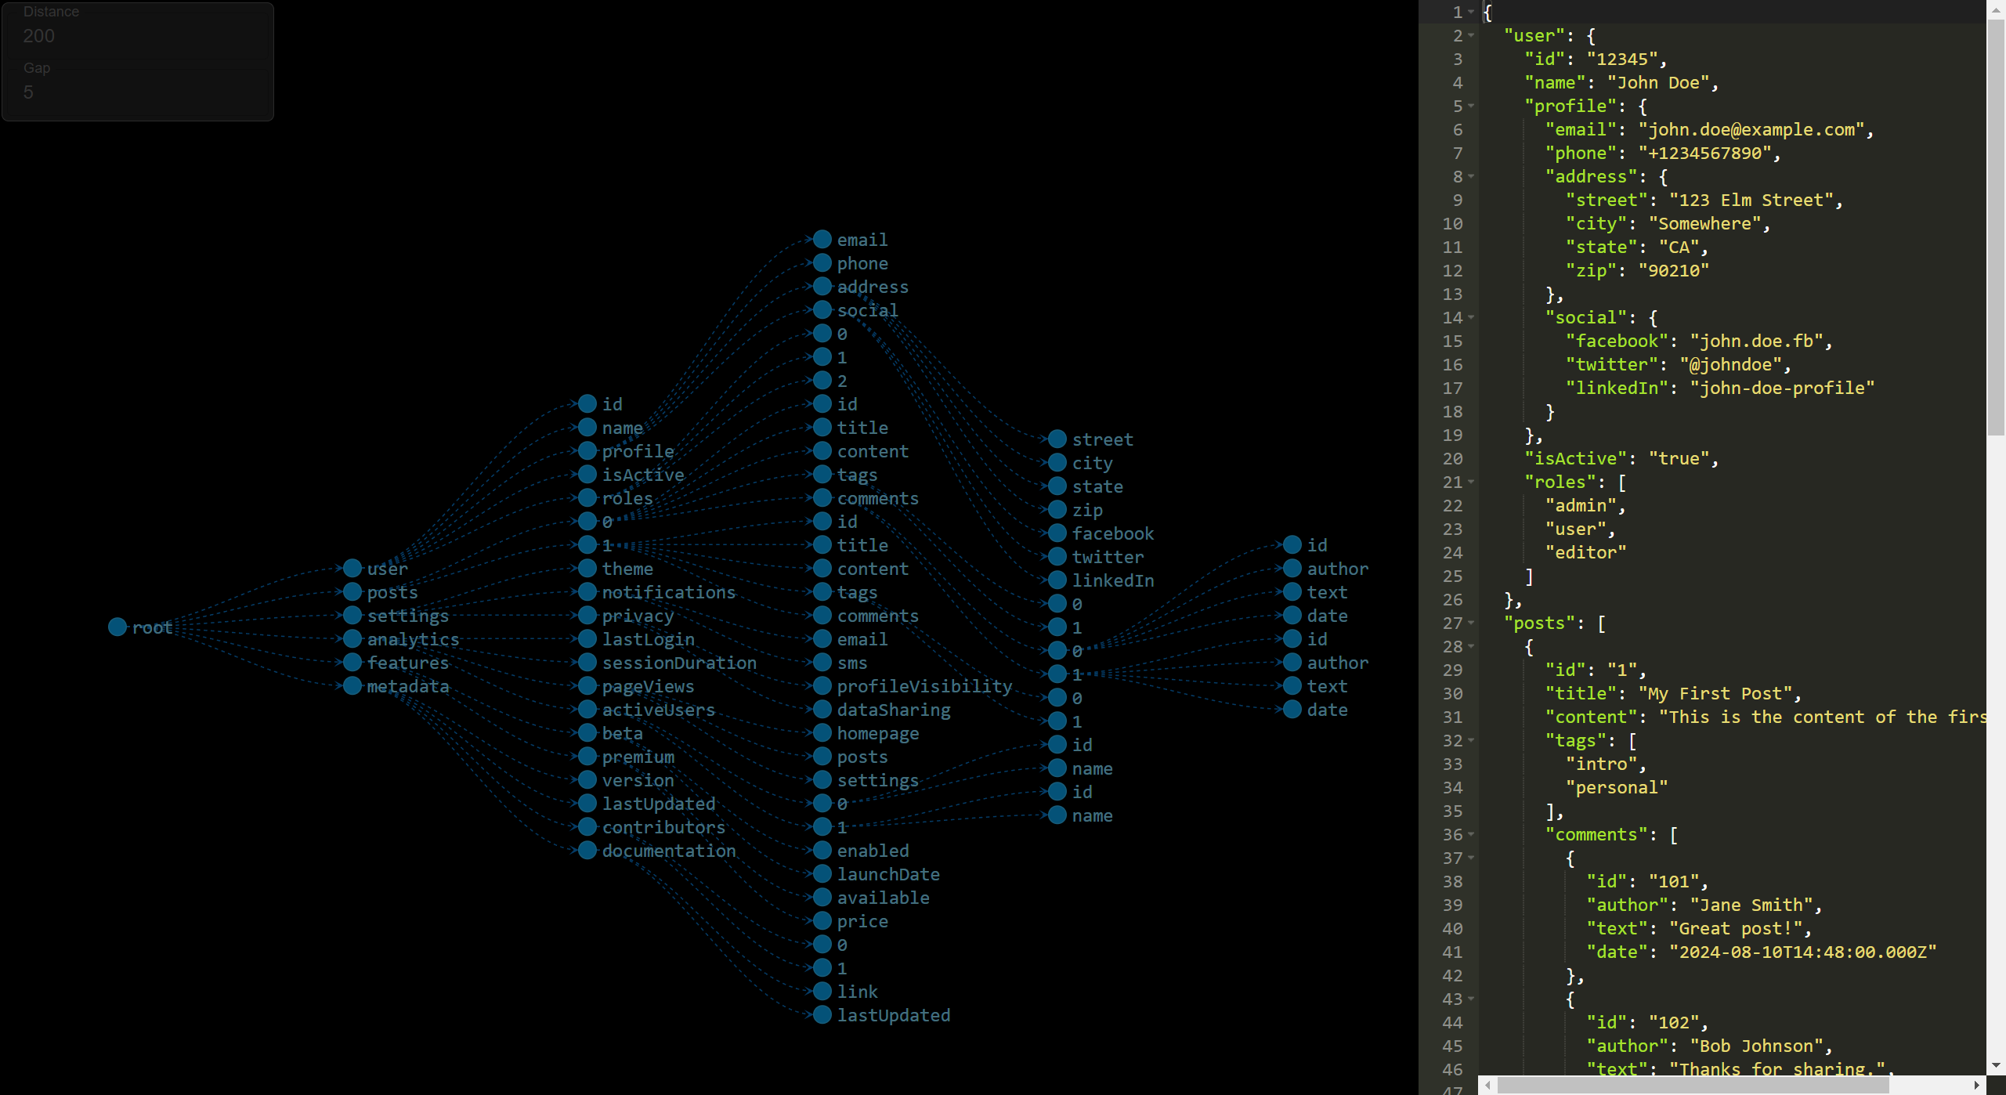Select the linkedIn node in the graph
2006x1095 pixels.
(x=1056, y=580)
